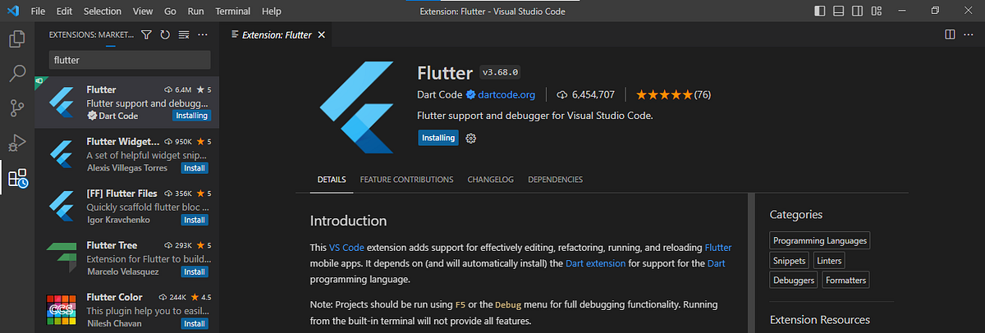Open the Dart programming language link
Image resolution: width=985 pixels, height=333 pixels.
coord(716,263)
